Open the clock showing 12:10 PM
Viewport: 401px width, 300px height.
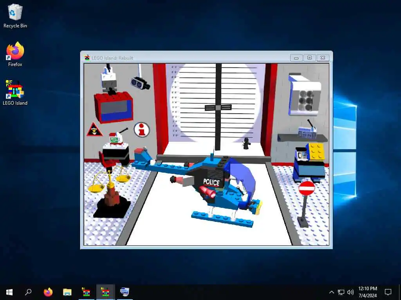tap(367, 292)
